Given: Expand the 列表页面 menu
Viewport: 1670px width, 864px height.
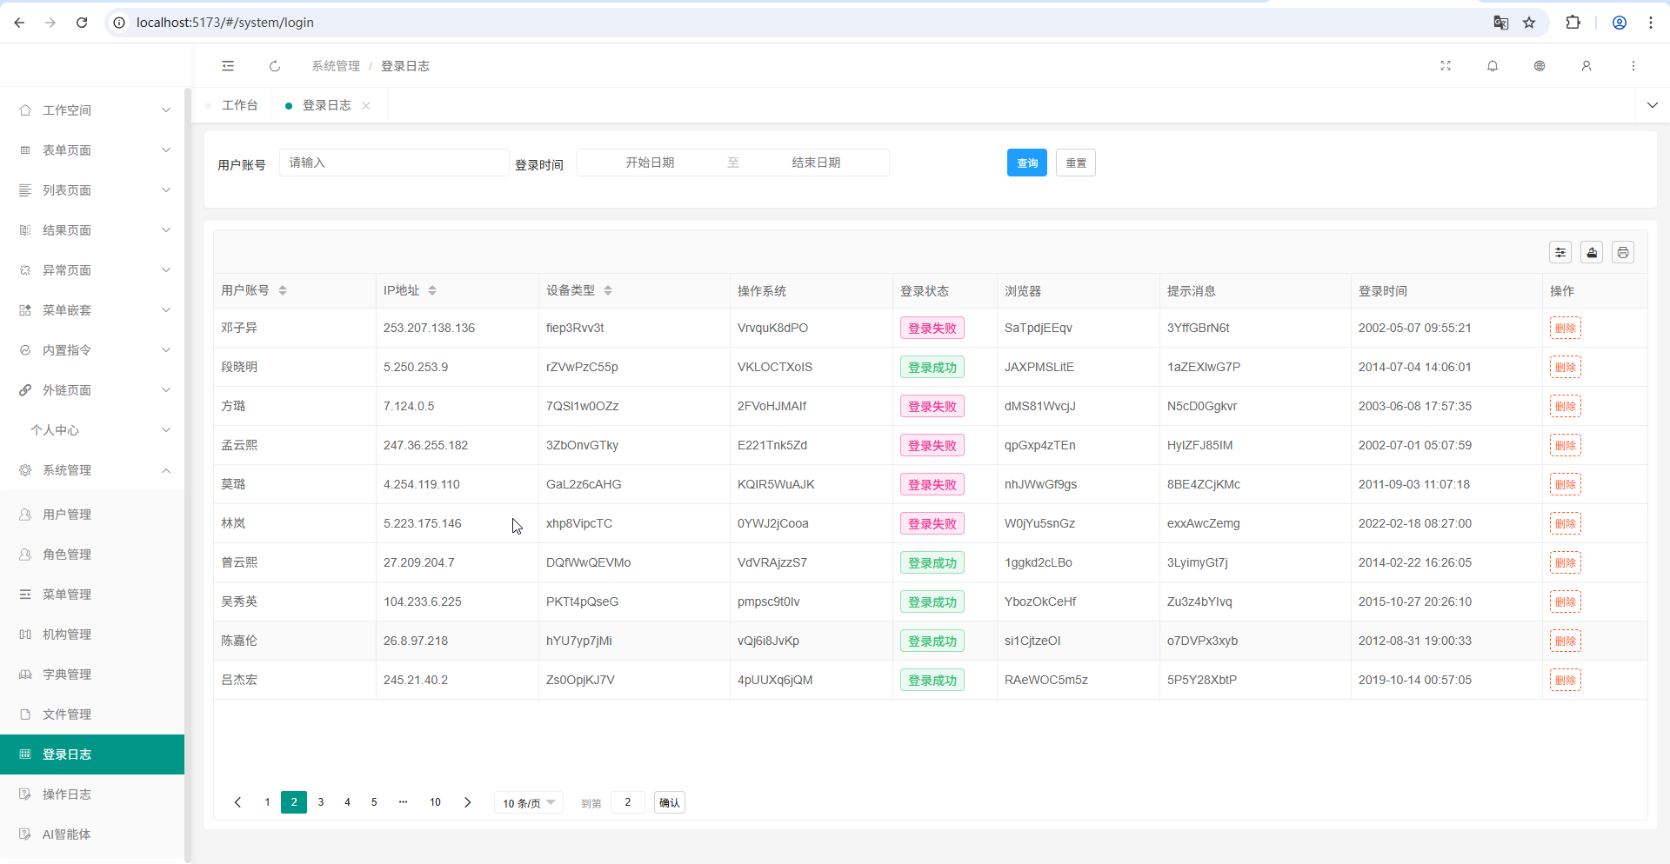Looking at the screenshot, I should coord(92,190).
